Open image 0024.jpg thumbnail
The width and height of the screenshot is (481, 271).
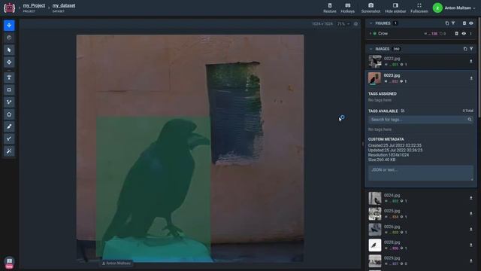375,198
